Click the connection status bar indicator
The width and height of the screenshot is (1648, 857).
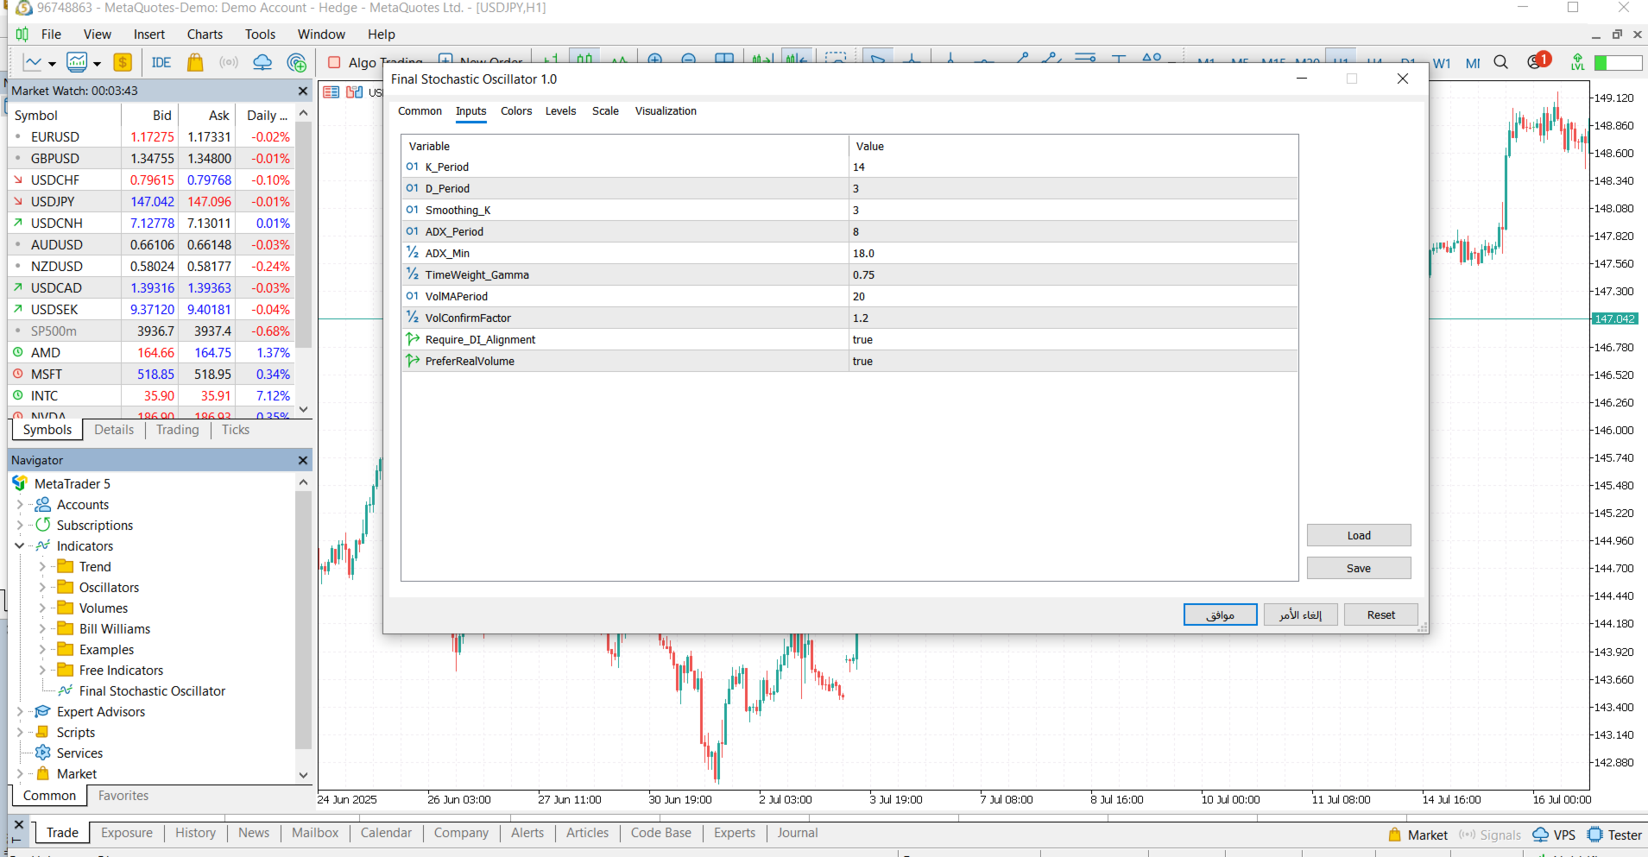coord(1618,63)
